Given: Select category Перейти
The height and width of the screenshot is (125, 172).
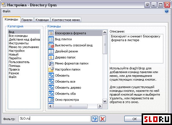Looking at the screenshot, I should (x=24, y=58).
